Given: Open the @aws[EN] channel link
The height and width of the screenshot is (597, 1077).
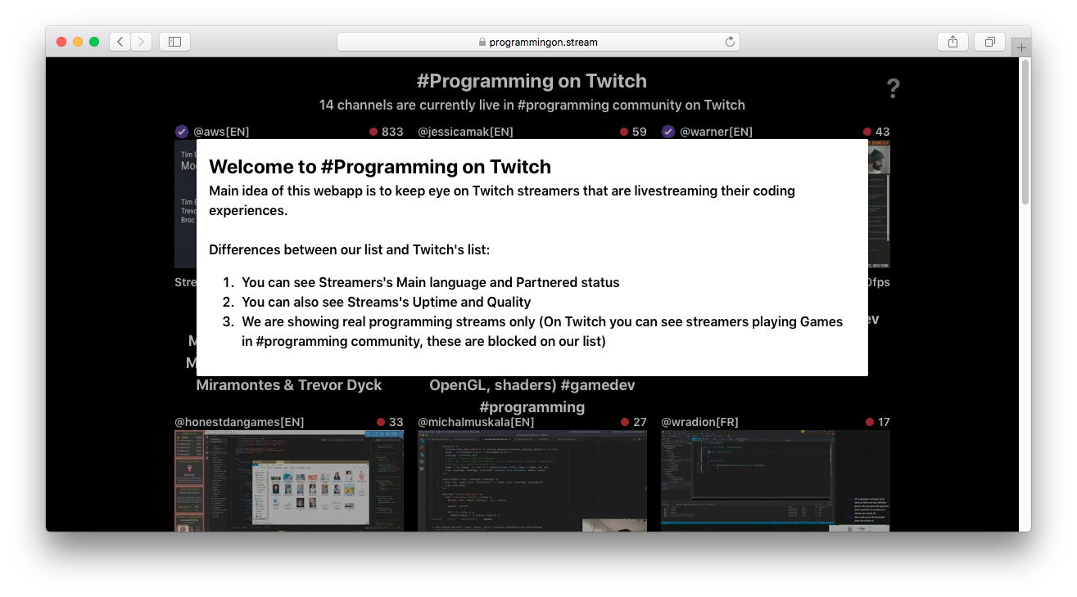Looking at the screenshot, I should 219,131.
